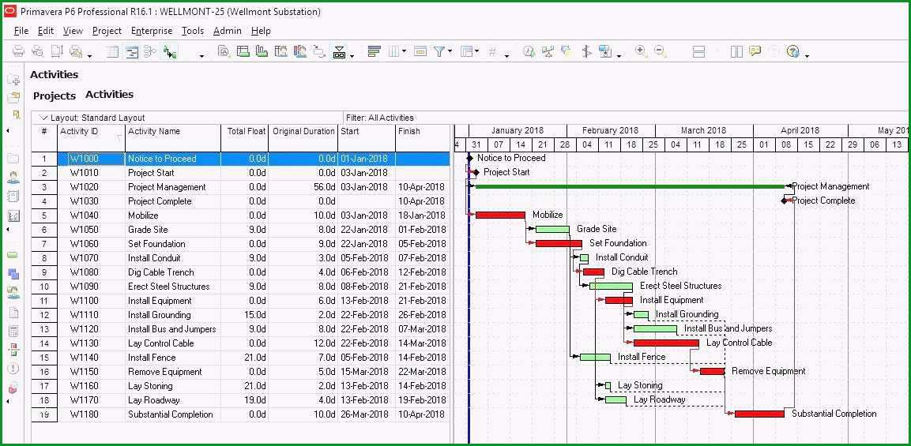Open dropdown arrow next to collapse-bars icon
The image size is (911, 446).
[x=352, y=56]
